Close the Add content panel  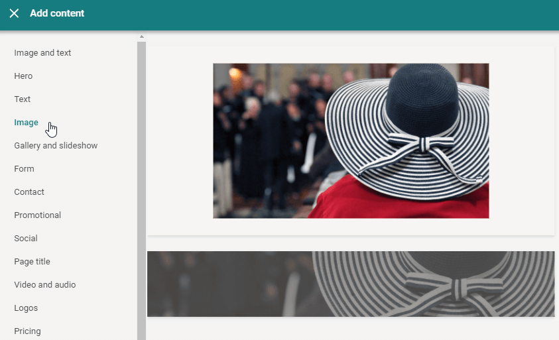14,13
